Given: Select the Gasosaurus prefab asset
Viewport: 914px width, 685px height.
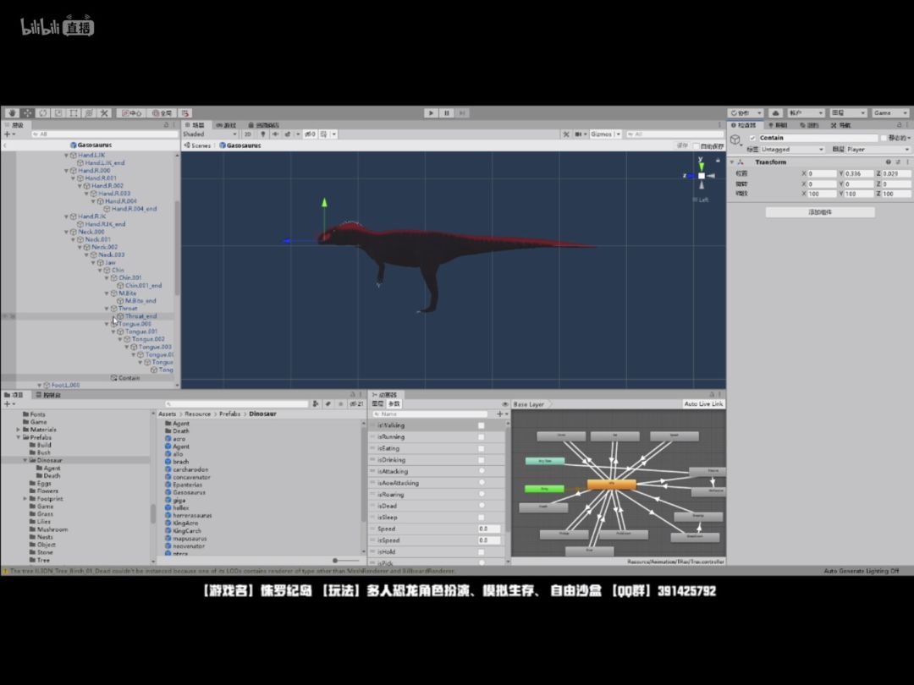Looking at the screenshot, I should (x=189, y=492).
